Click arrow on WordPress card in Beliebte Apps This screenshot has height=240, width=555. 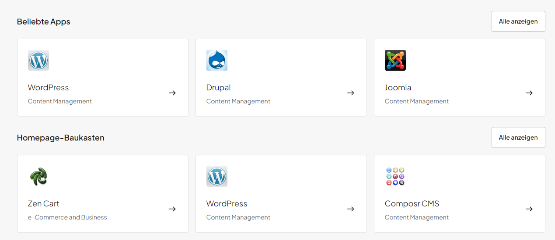(x=172, y=93)
